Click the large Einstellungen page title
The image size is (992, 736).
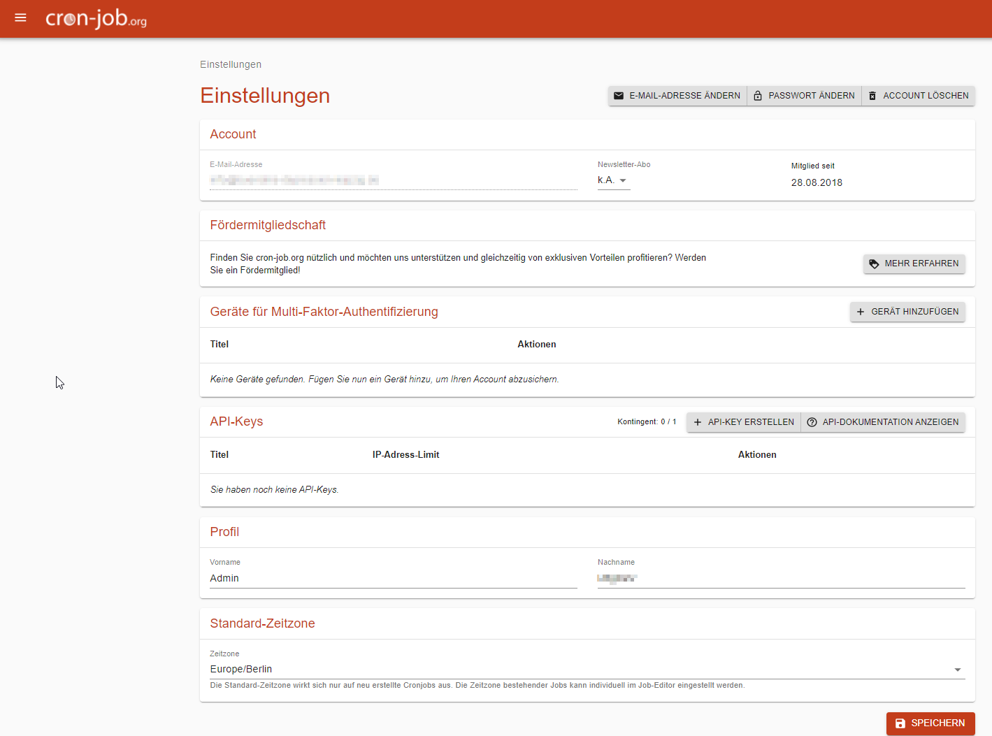click(x=265, y=96)
